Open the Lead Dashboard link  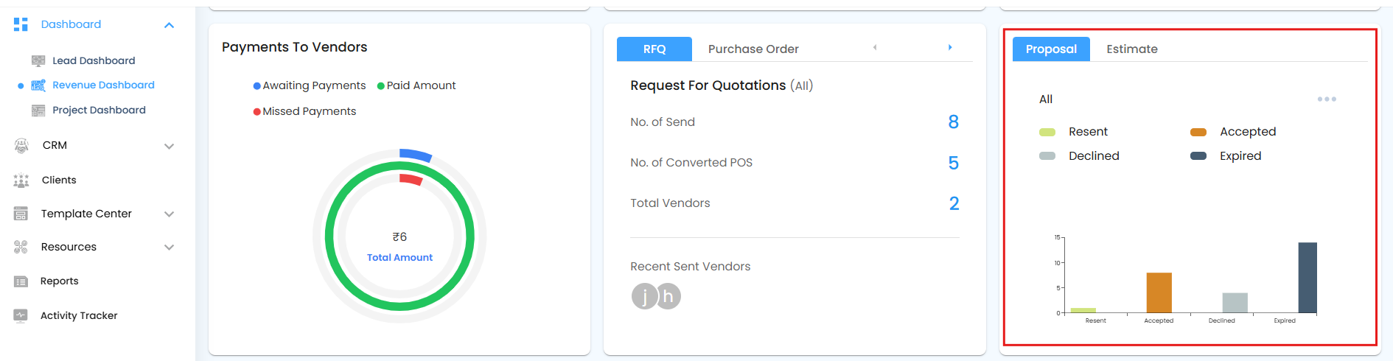coord(94,60)
